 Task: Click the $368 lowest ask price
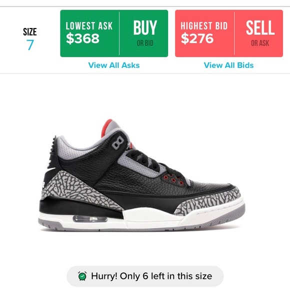coord(82,38)
